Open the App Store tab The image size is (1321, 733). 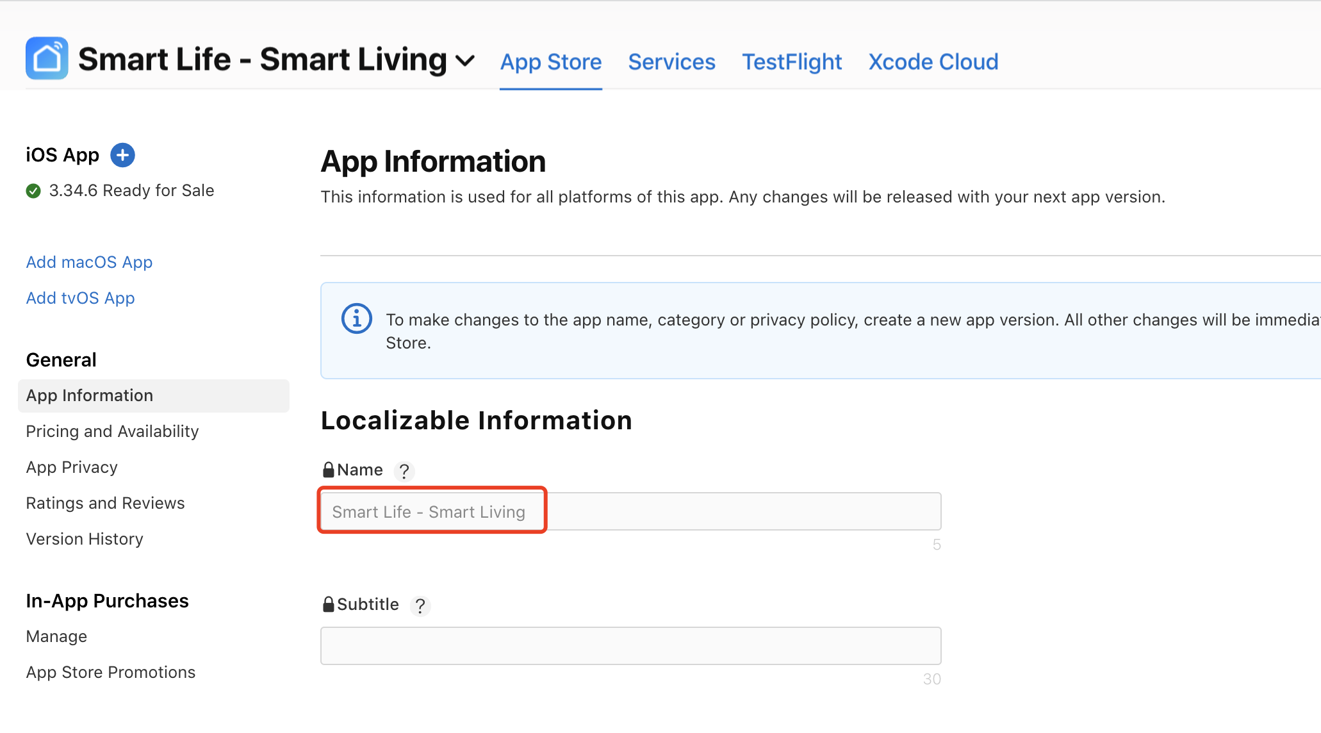pos(551,62)
